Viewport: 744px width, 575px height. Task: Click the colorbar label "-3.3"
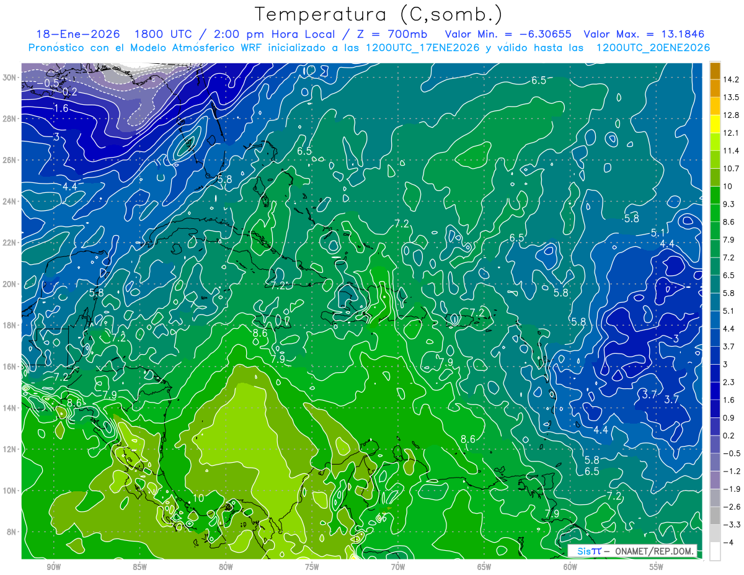point(730,525)
